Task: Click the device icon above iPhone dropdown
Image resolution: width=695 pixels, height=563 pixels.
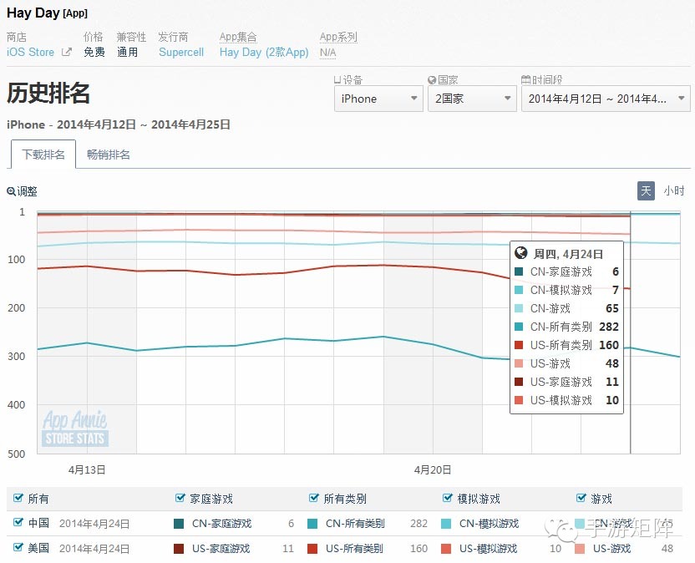Action: 337,80
